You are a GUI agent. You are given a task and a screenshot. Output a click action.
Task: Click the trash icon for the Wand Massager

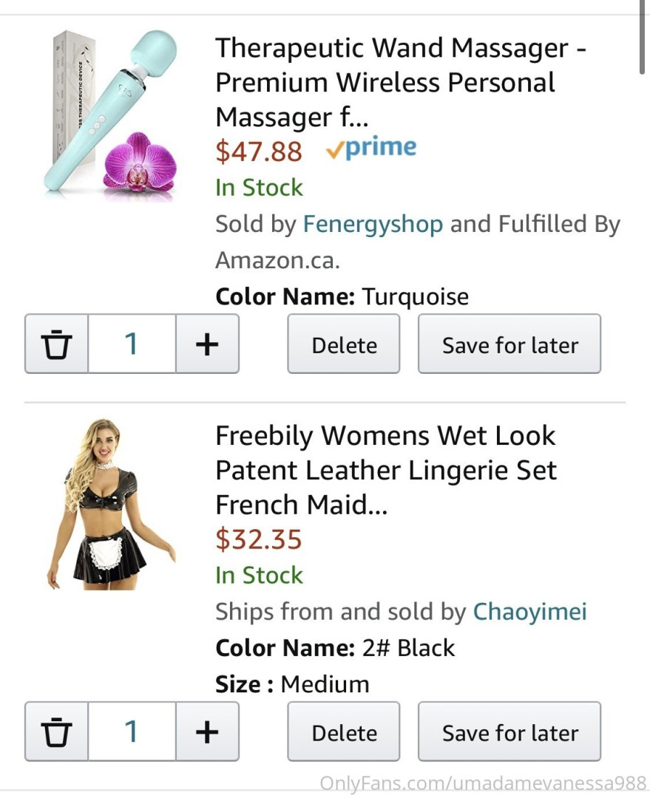[56, 344]
